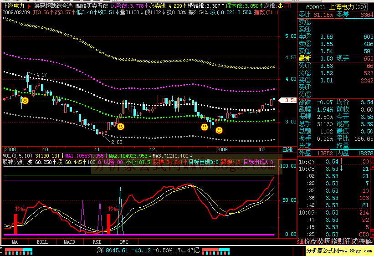
Task: Select the RSI indicator tab
Action: click(x=97, y=242)
